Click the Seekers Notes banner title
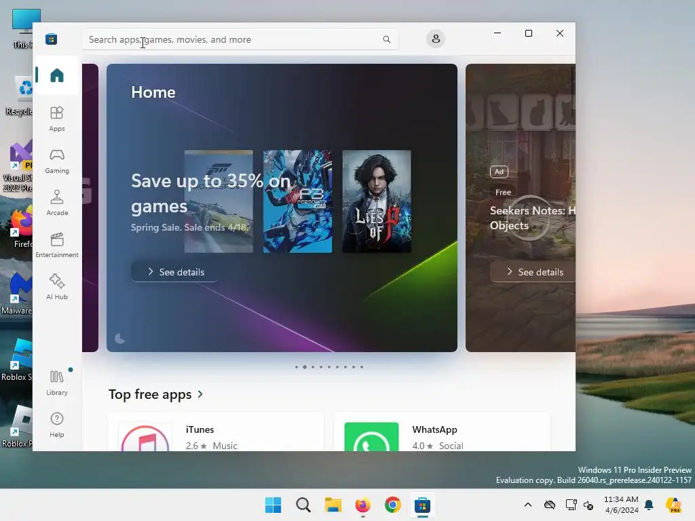Screen dimensions: 695x521 (533, 218)
